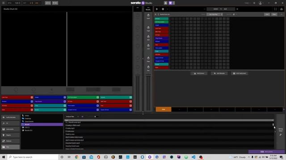
Task: Open the hamburger main menu
Action: pyautogui.click(x=3, y=3)
